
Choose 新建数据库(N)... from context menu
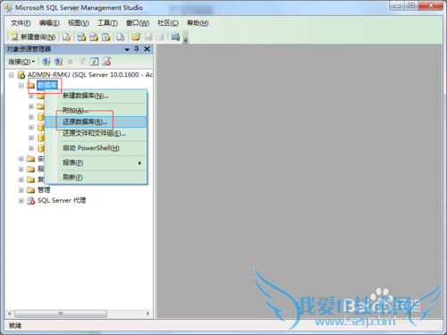tap(96, 96)
